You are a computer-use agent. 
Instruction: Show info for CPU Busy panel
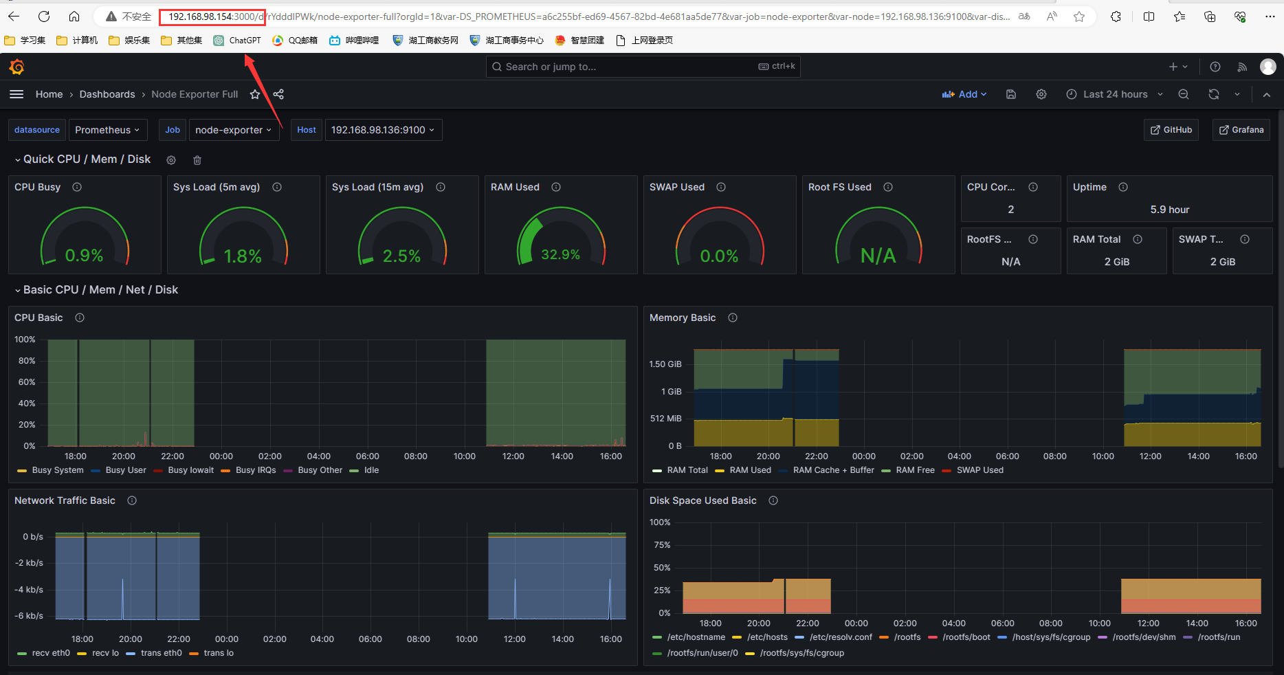[x=77, y=187]
